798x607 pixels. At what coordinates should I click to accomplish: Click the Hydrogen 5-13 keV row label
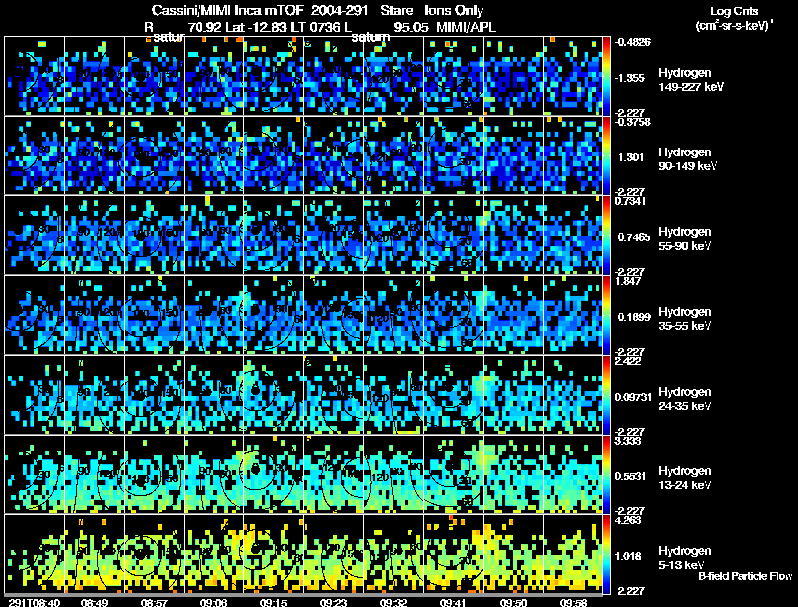click(685, 558)
